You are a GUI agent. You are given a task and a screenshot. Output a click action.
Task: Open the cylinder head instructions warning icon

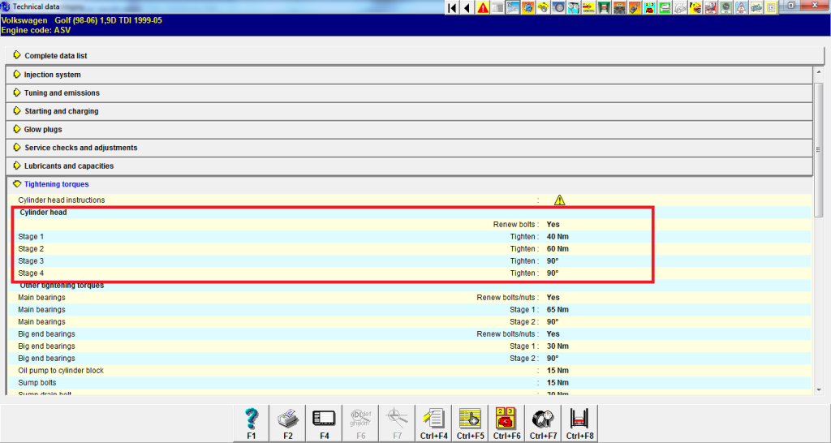(x=559, y=200)
